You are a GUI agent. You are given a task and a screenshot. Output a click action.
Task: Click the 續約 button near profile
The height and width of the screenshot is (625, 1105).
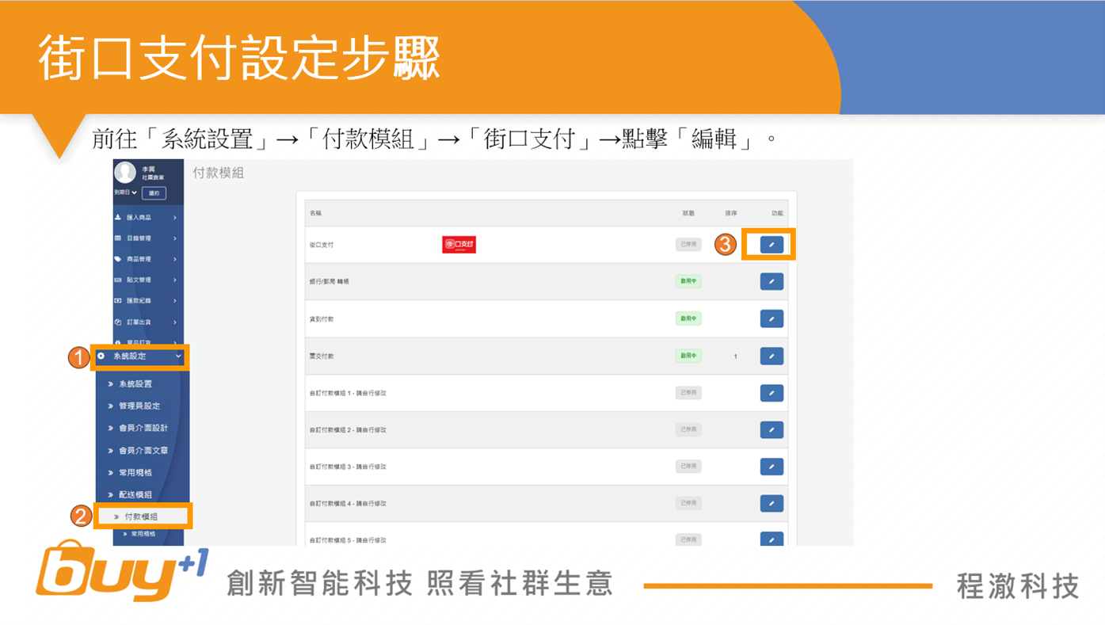point(154,192)
